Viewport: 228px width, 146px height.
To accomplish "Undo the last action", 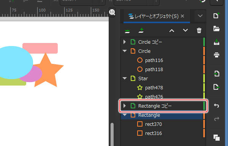I will click(217, 106).
